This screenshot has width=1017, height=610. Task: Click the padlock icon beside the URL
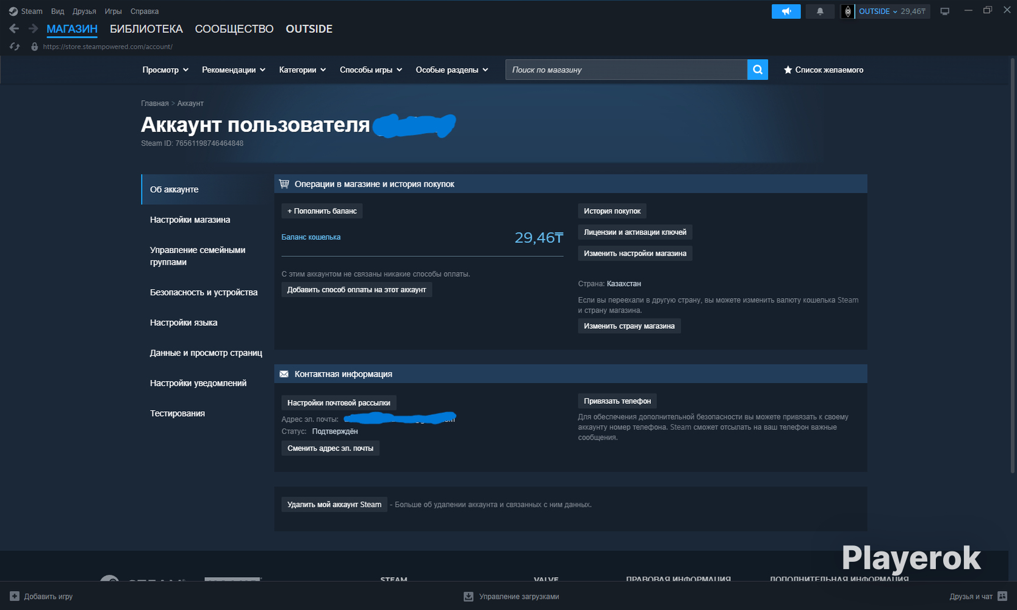point(34,46)
